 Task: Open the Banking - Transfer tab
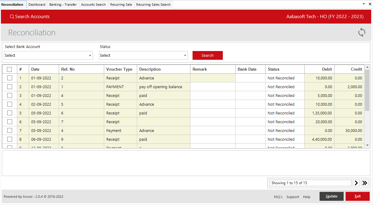[63, 5]
